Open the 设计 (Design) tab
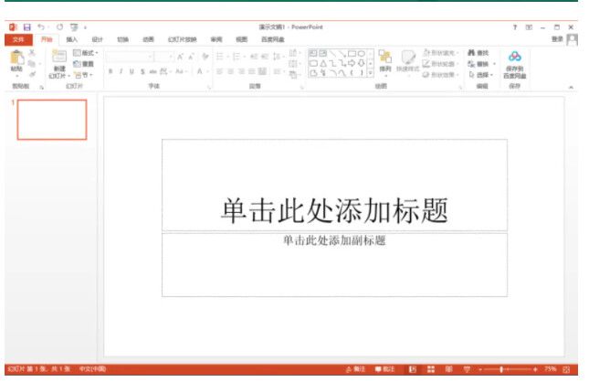Image resolution: width=589 pixels, height=382 pixels. pyautogui.click(x=98, y=39)
